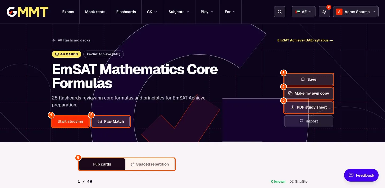Viewport: 385px width, 188px height.
Task: Click the EmSAT Achieve (UAE) tag pill
Action: [x=104, y=54]
